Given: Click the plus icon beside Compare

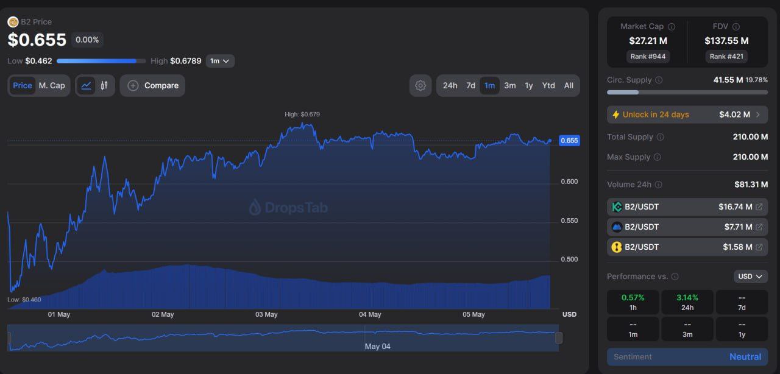Looking at the screenshot, I should (133, 86).
